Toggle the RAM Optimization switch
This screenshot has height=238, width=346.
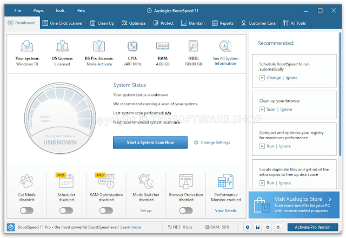(106, 210)
